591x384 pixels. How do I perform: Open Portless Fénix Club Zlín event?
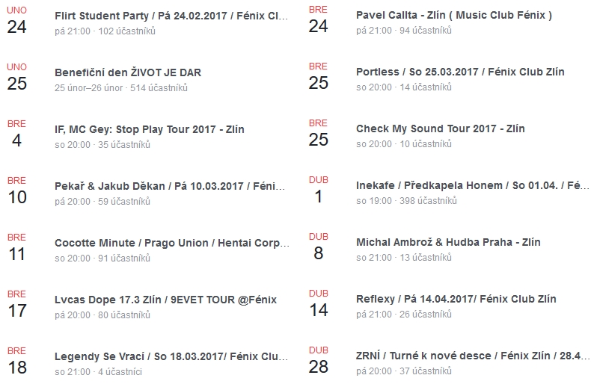point(460,72)
